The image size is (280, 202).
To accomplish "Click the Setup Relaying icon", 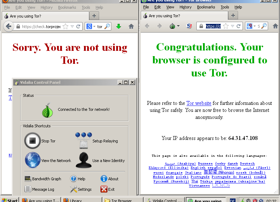I will click(x=83, y=141).
